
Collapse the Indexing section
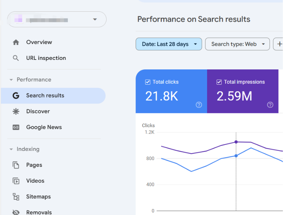click(x=11, y=149)
